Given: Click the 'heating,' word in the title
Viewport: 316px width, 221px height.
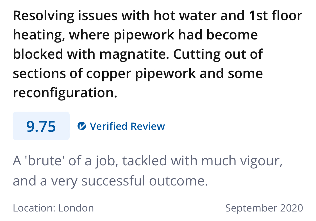Looking at the screenshot, I should click(39, 35).
